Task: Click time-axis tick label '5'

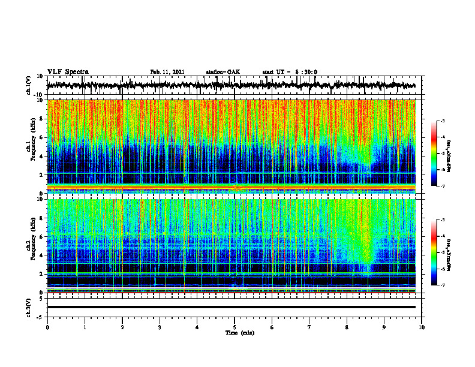Action: pyautogui.click(x=235, y=327)
